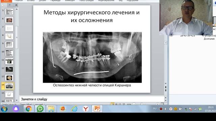Select slide 6 thumbnail
The image size is (216, 121).
click(9, 20)
